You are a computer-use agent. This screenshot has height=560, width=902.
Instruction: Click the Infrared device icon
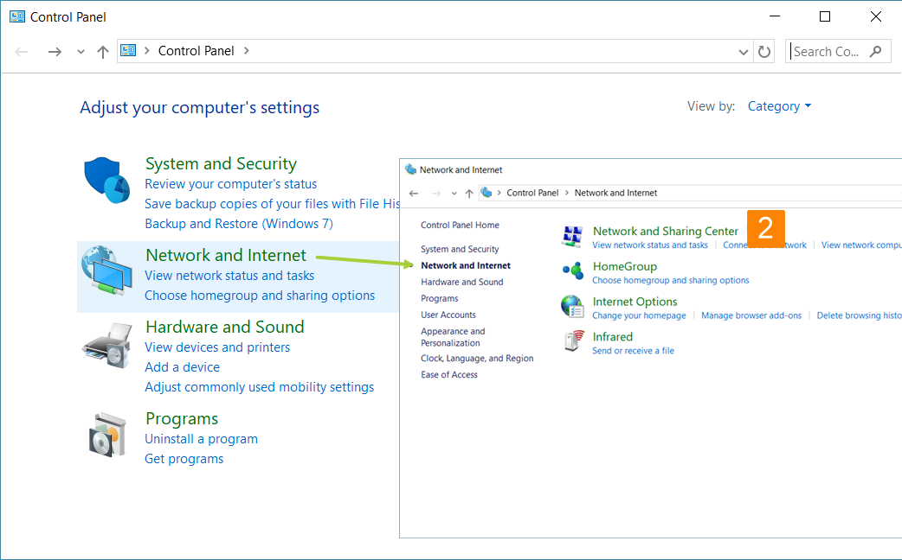(x=572, y=341)
